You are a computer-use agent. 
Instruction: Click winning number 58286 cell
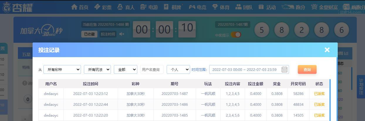[x=298, y=94]
